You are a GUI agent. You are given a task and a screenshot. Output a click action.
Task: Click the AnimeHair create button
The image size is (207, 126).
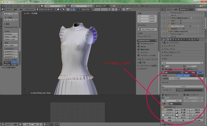[x=11, y=34]
